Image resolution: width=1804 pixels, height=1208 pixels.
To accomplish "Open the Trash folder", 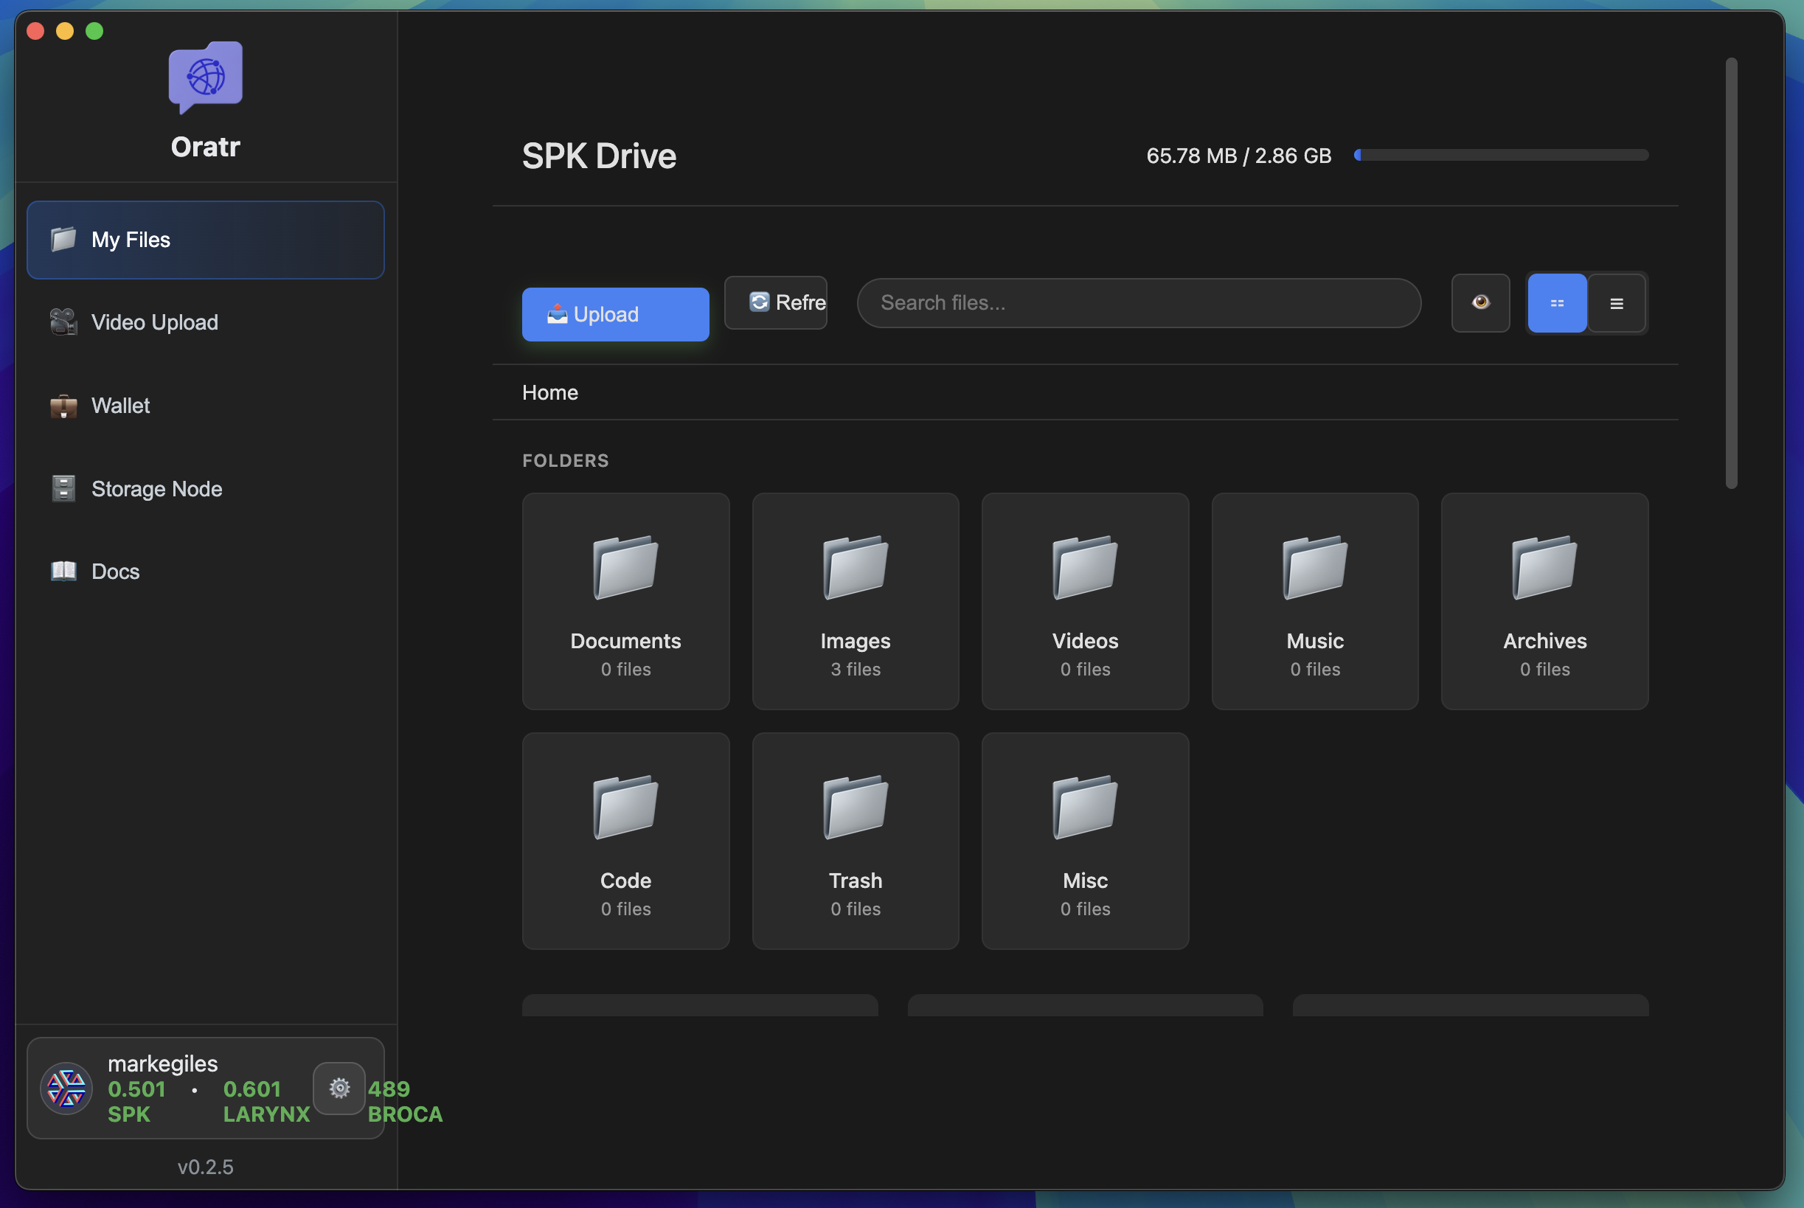I will click(855, 841).
